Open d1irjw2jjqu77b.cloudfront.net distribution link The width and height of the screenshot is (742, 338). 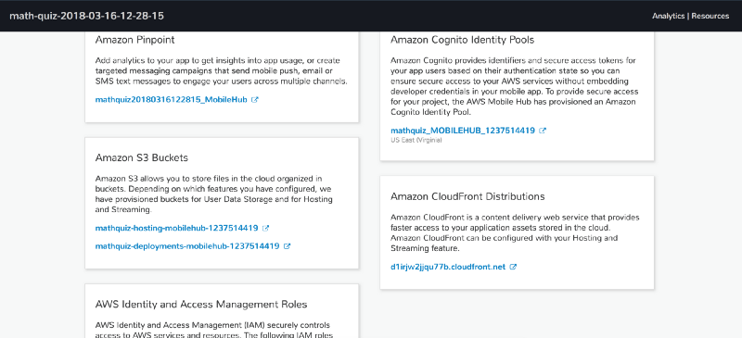click(x=448, y=267)
